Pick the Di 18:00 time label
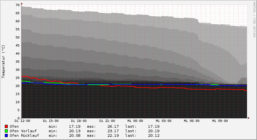Screen dimensions: 257x140 click(79, 121)
